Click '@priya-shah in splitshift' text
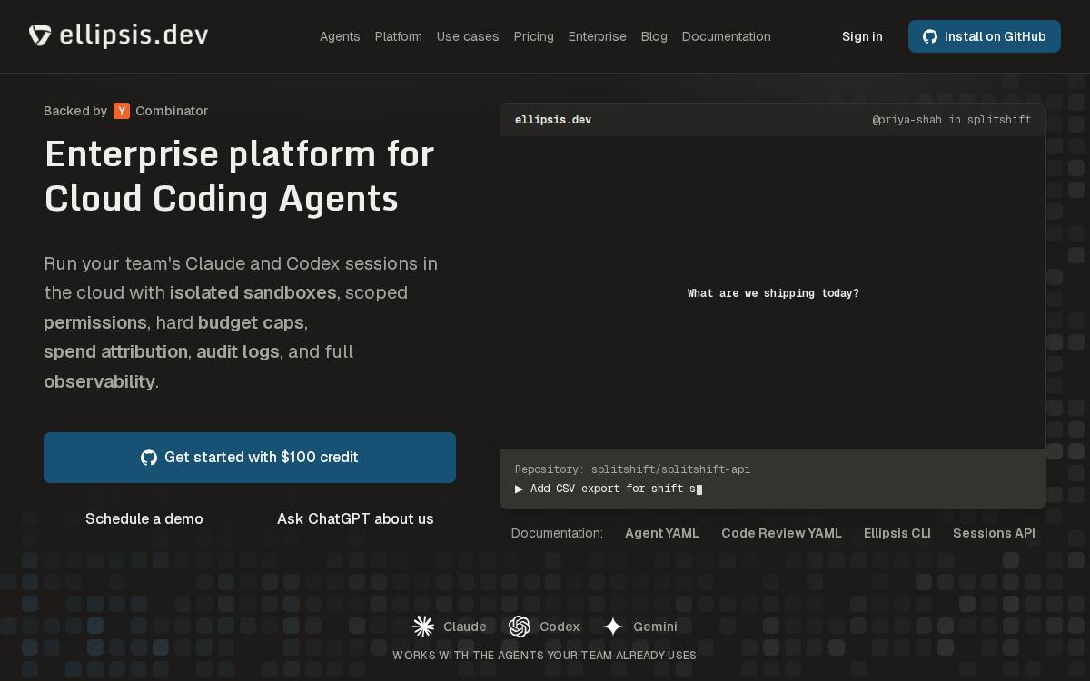 coord(952,120)
